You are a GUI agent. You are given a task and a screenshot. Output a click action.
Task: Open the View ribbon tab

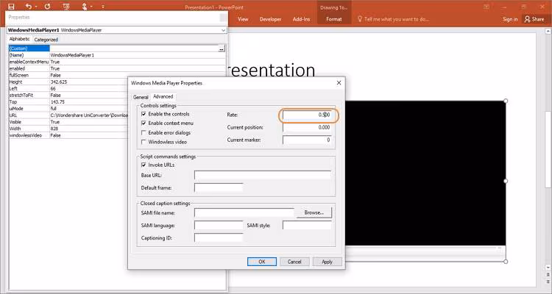[x=243, y=19]
